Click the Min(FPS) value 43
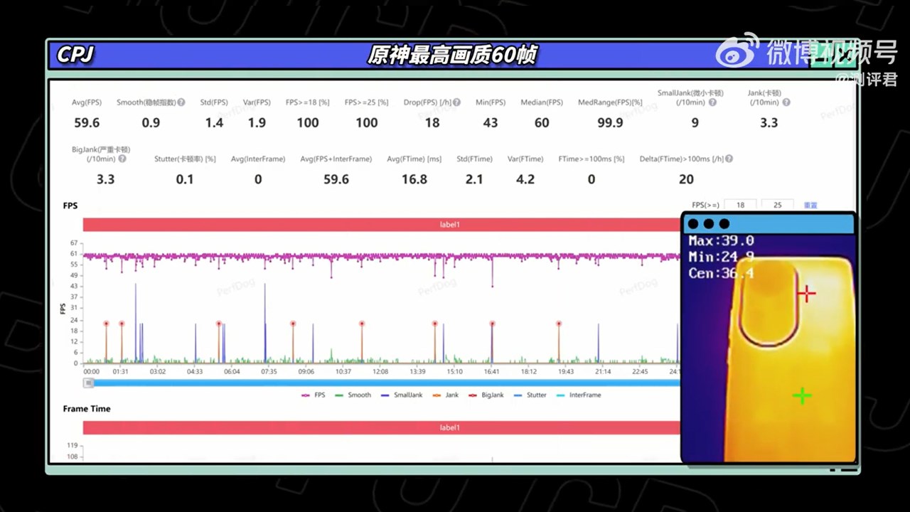Image resolution: width=910 pixels, height=512 pixels. click(491, 123)
